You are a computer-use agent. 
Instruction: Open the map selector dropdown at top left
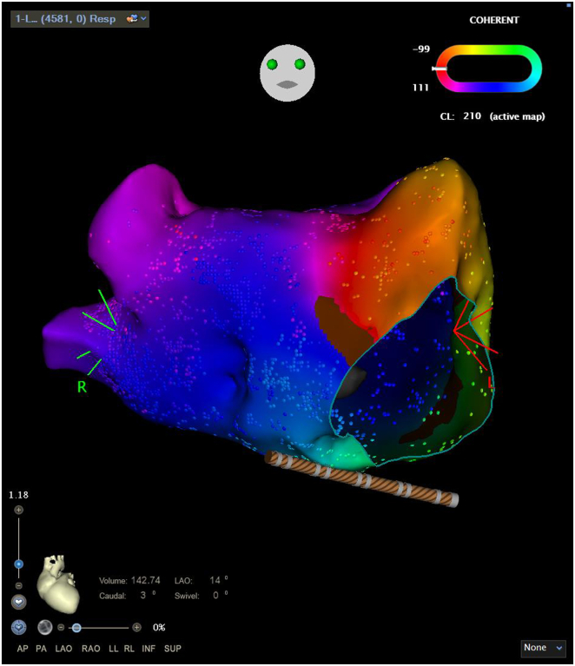(80, 17)
